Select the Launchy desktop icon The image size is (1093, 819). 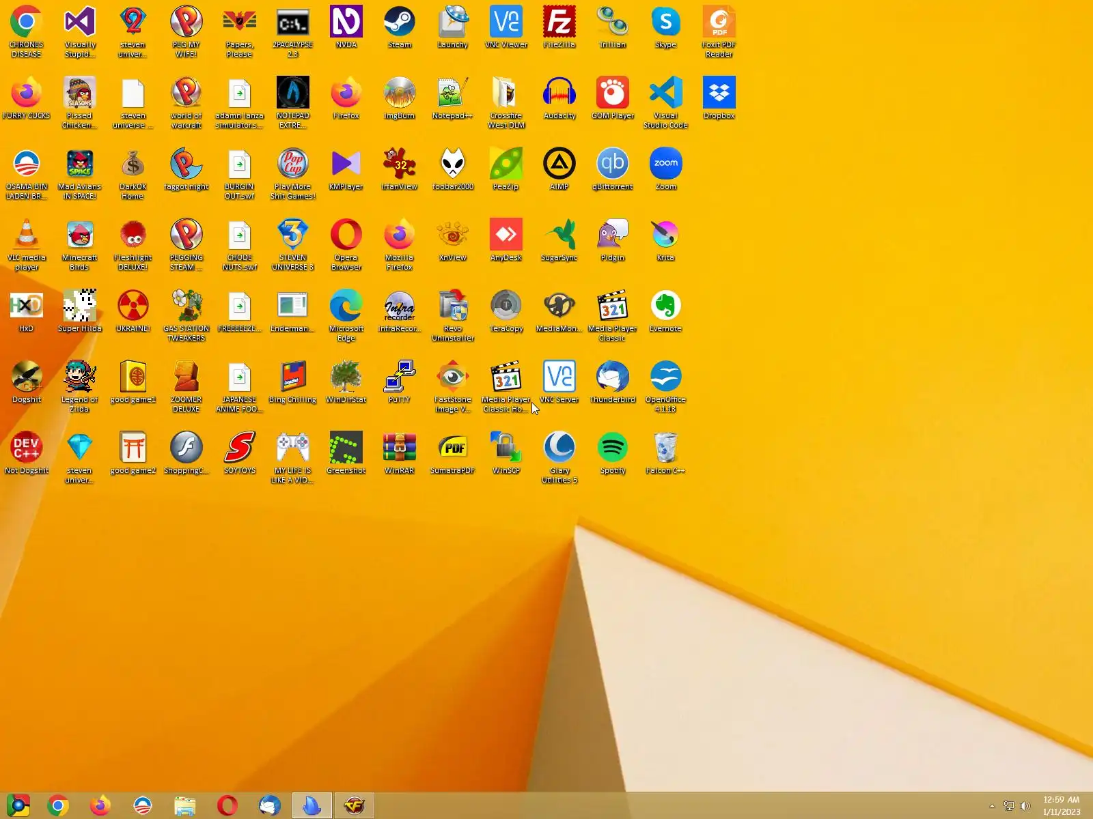453,28
